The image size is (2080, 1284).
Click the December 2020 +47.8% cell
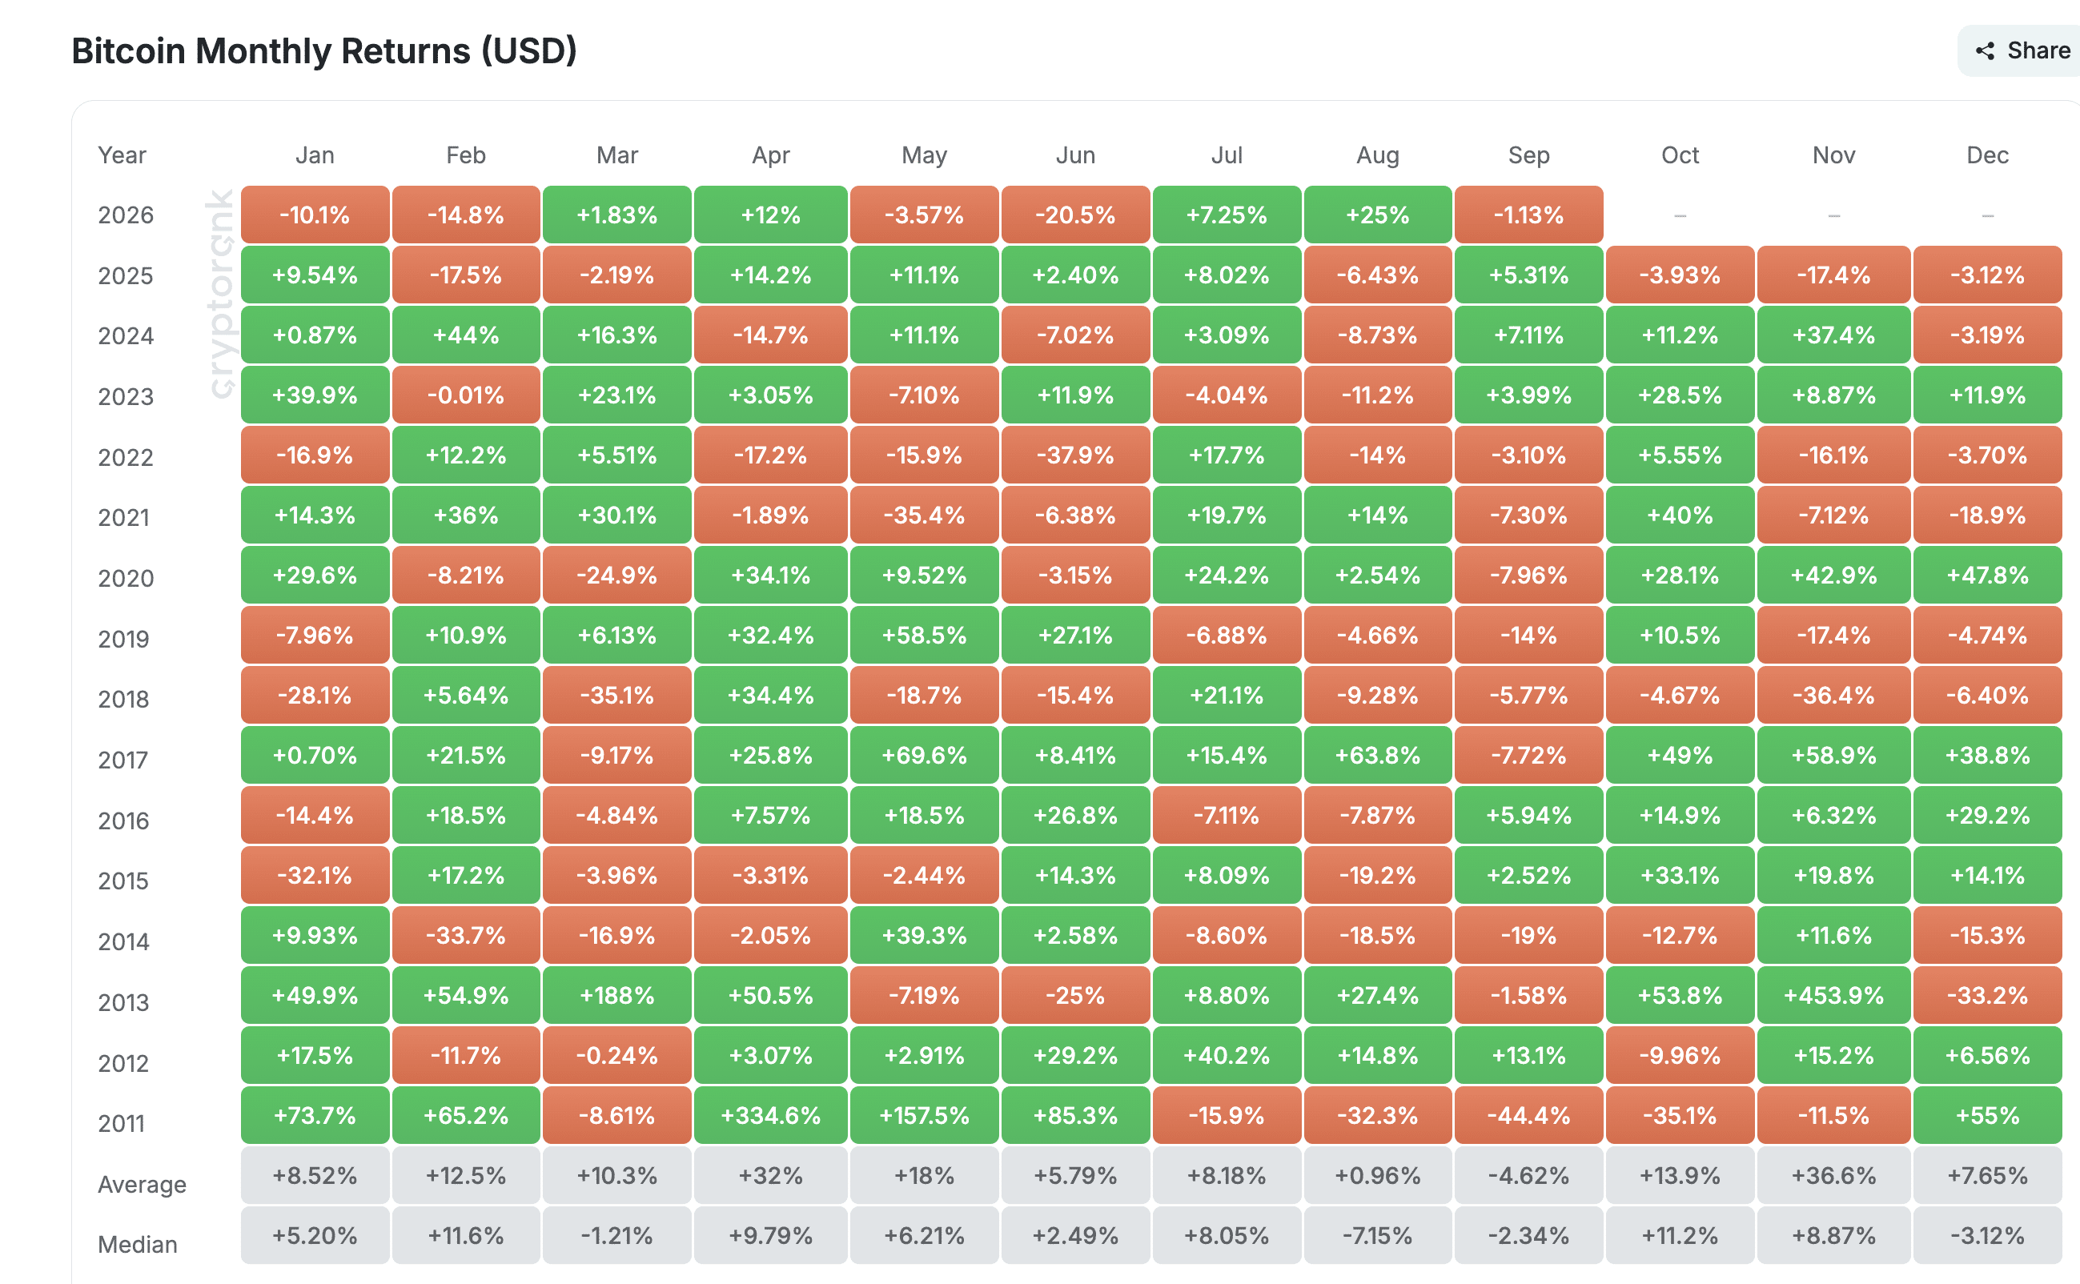1987,575
